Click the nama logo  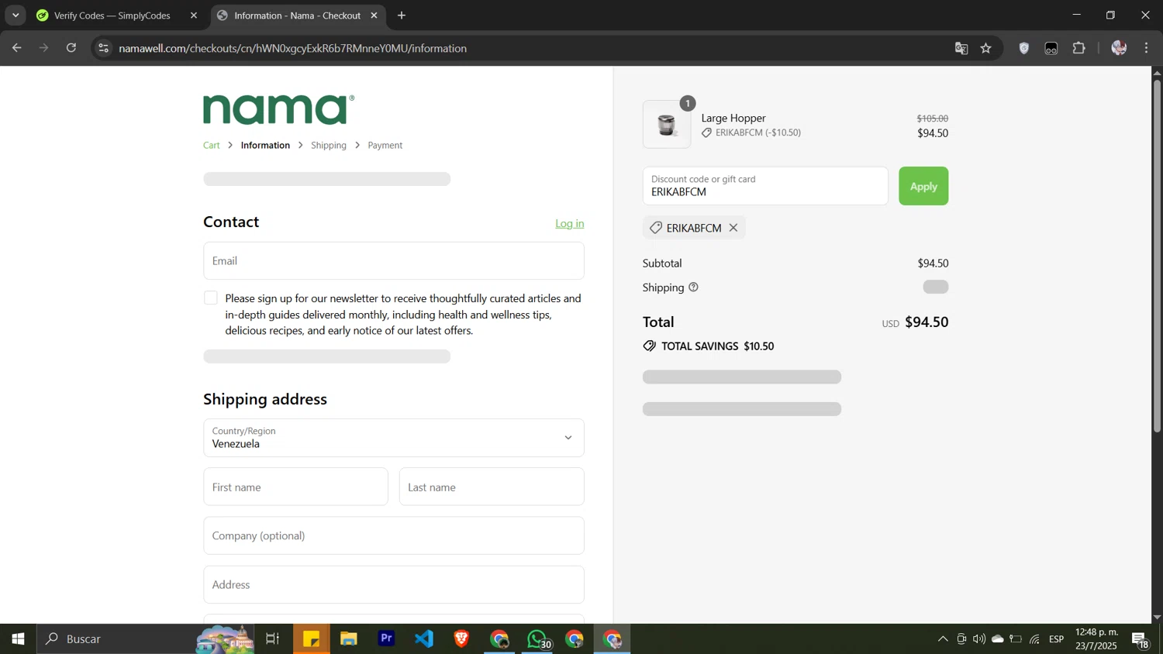click(279, 109)
